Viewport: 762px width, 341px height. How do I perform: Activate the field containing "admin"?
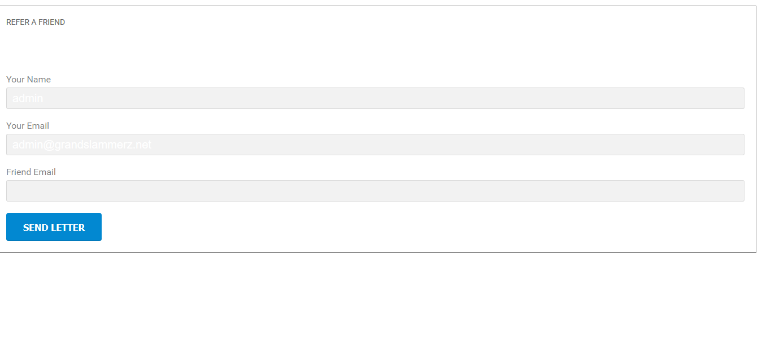375,98
